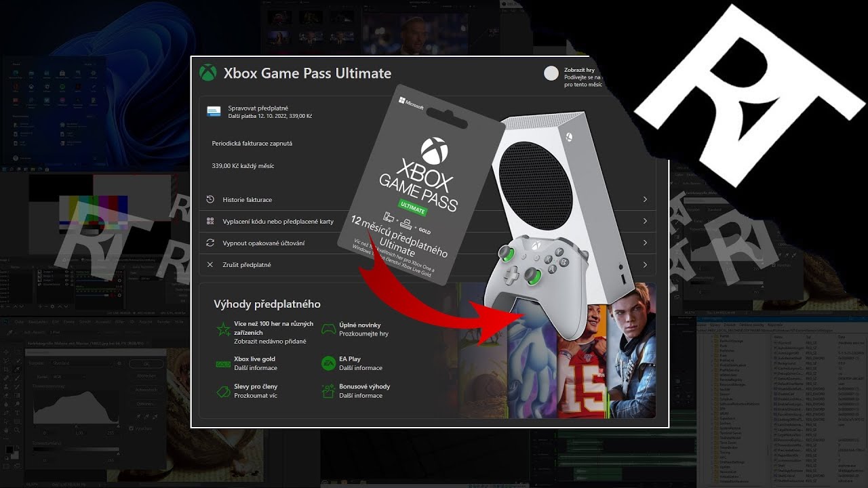Click the GOLD badge icon for Xbox live gold
The image size is (868, 488).
click(222, 364)
